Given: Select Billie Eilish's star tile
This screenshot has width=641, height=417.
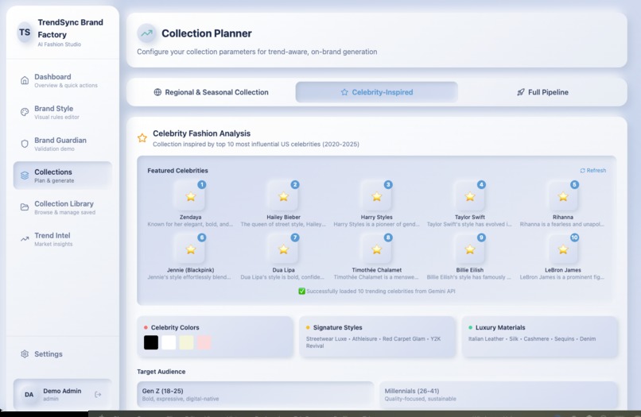Looking at the screenshot, I should click(470, 249).
